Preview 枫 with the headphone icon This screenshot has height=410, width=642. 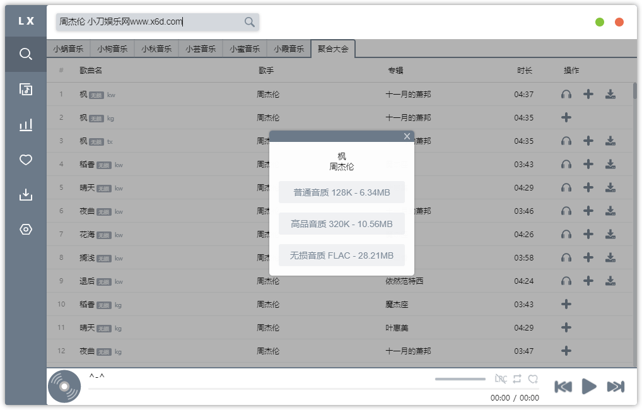566,93
